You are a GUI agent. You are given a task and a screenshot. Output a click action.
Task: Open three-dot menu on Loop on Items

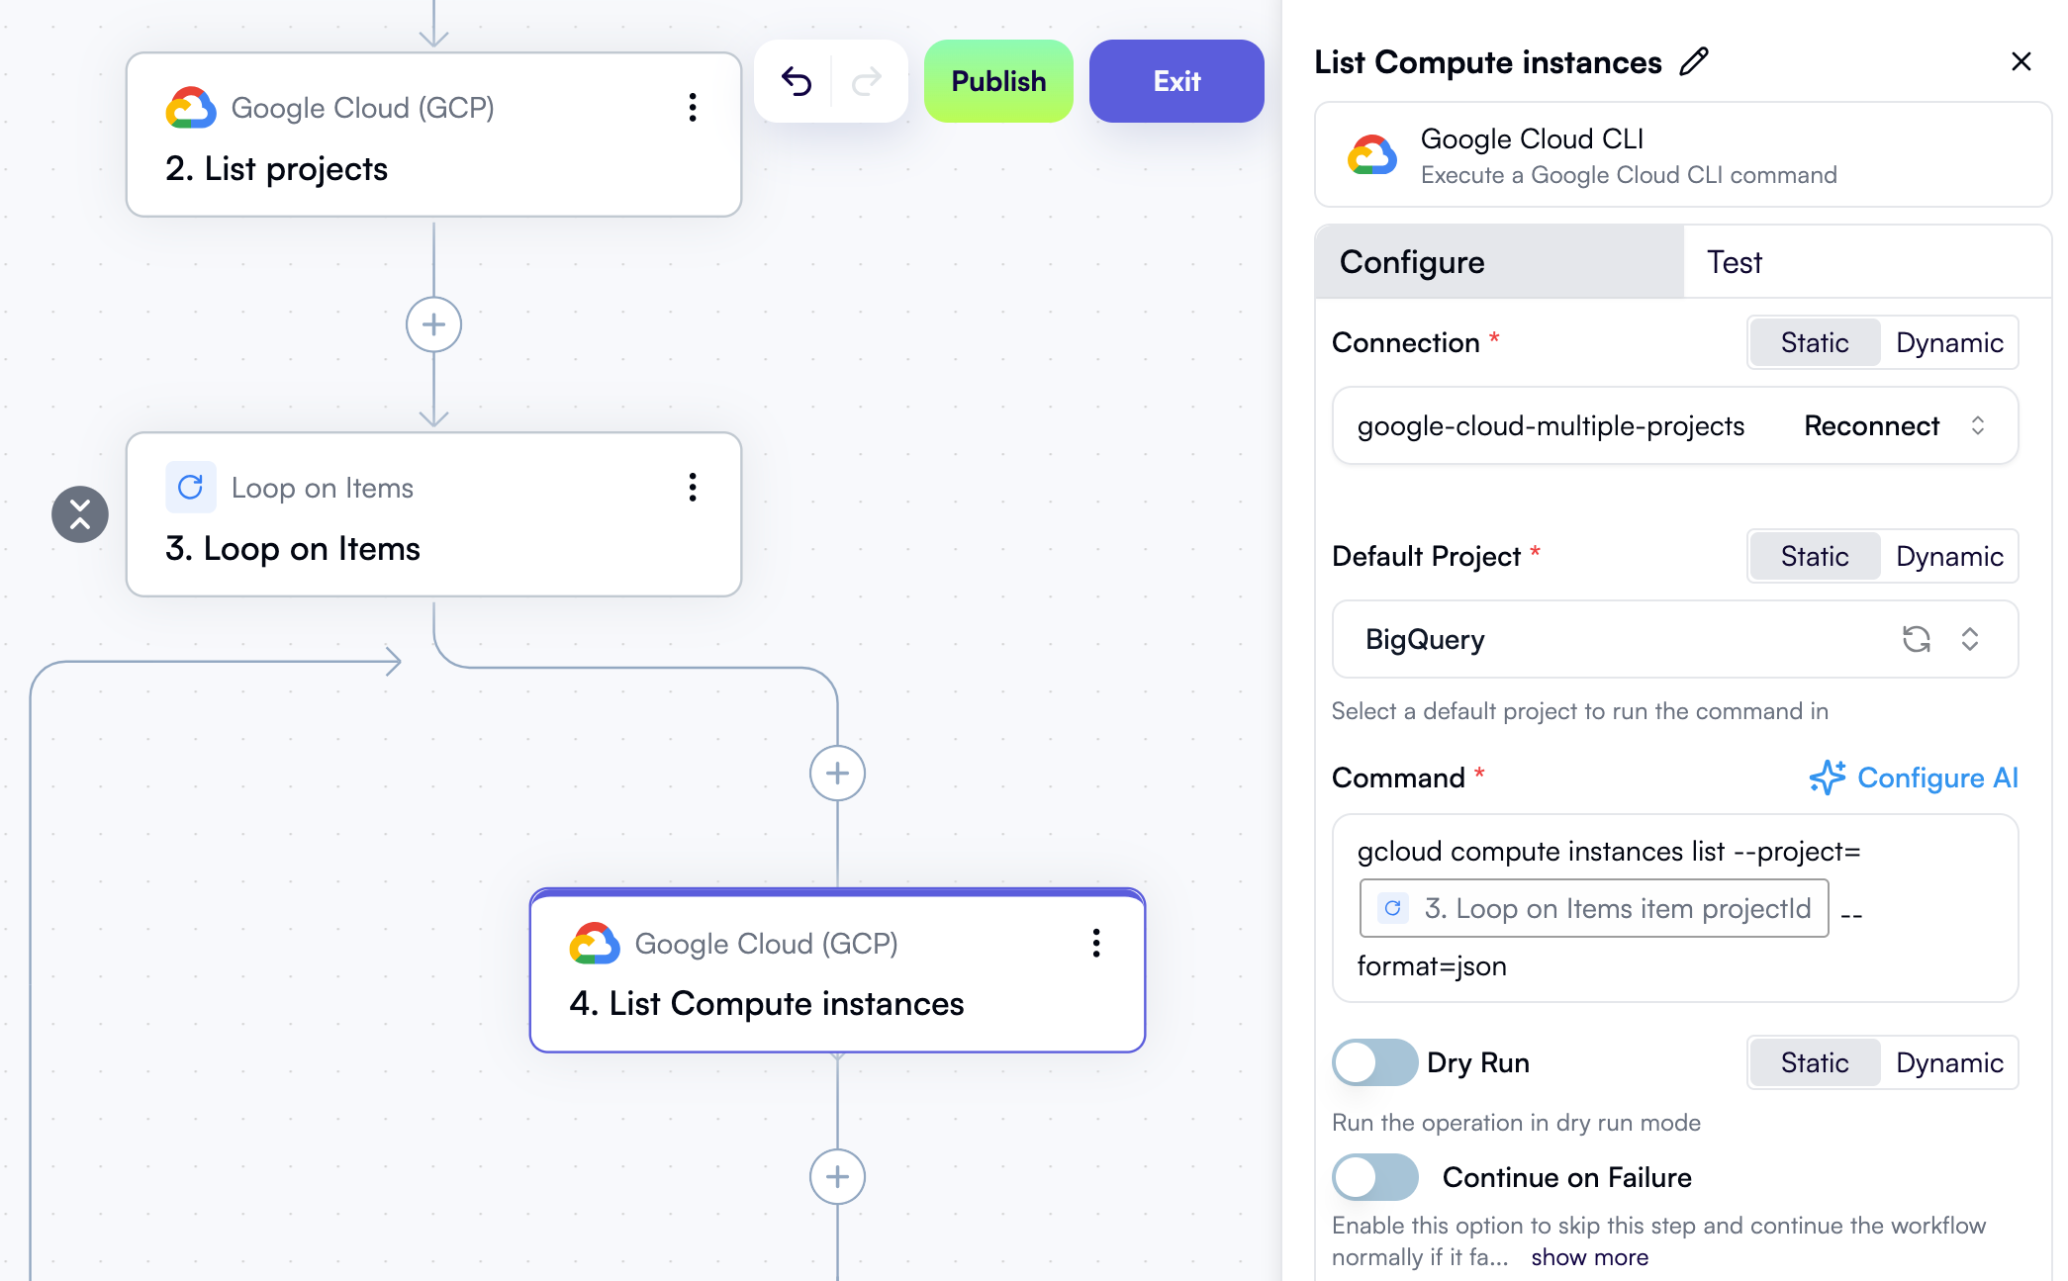pyautogui.click(x=693, y=488)
